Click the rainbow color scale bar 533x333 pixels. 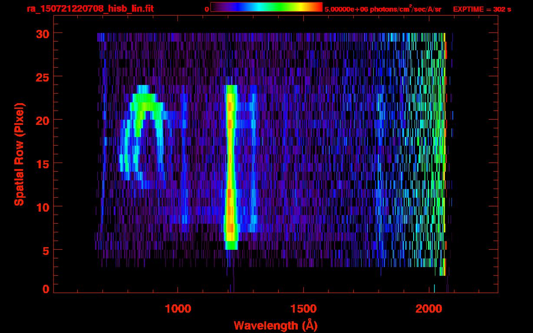click(x=266, y=7)
